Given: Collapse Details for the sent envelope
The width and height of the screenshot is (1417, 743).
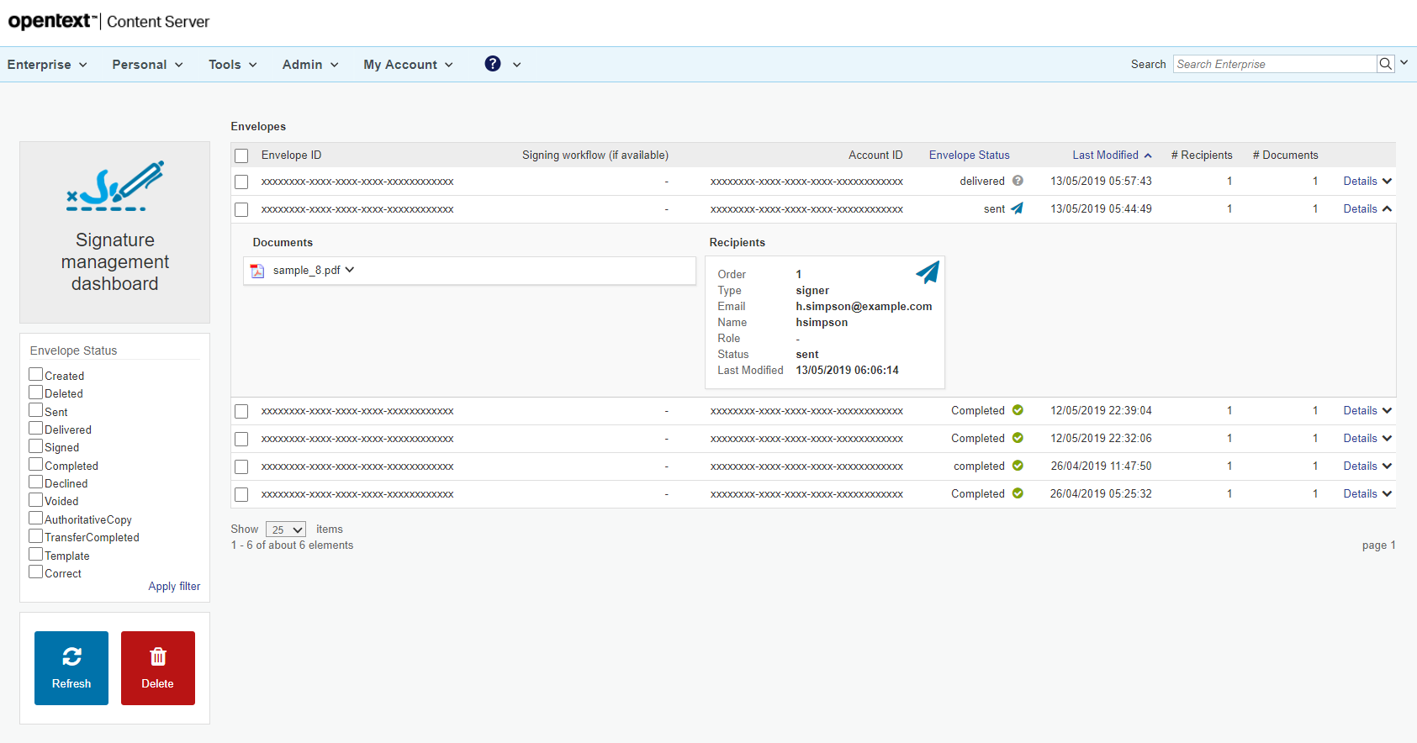Looking at the screenshot, I should [1367, 208].
